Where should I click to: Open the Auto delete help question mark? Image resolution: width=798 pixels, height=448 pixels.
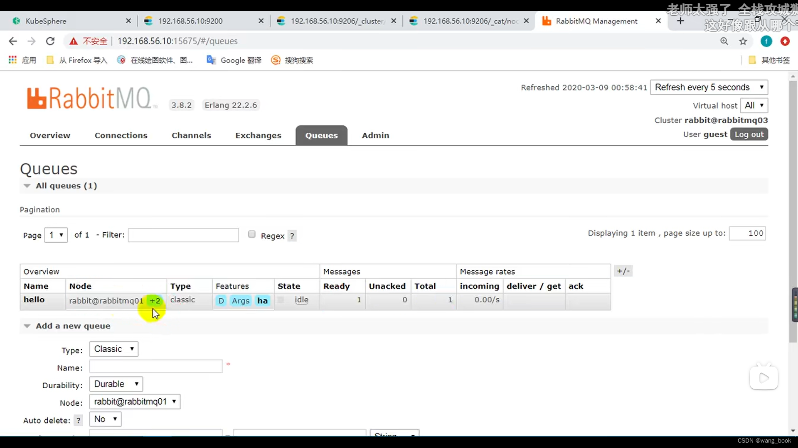(78, 420)
